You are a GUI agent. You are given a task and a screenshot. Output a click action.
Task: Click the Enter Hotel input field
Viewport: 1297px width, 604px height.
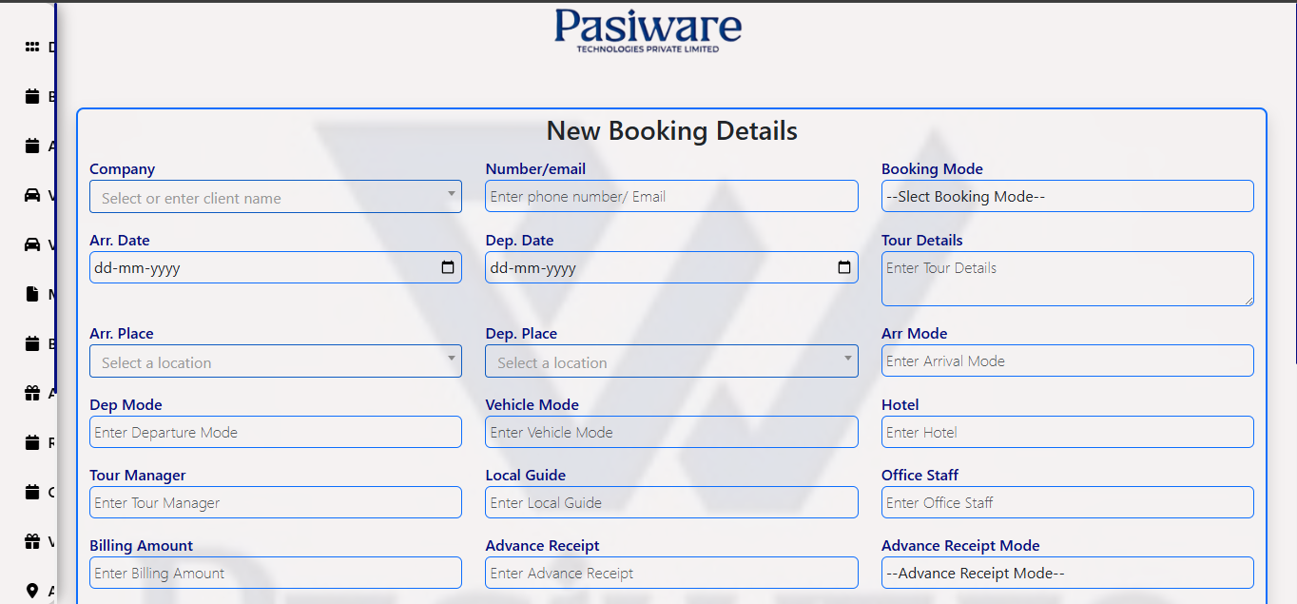point(1067,432)
